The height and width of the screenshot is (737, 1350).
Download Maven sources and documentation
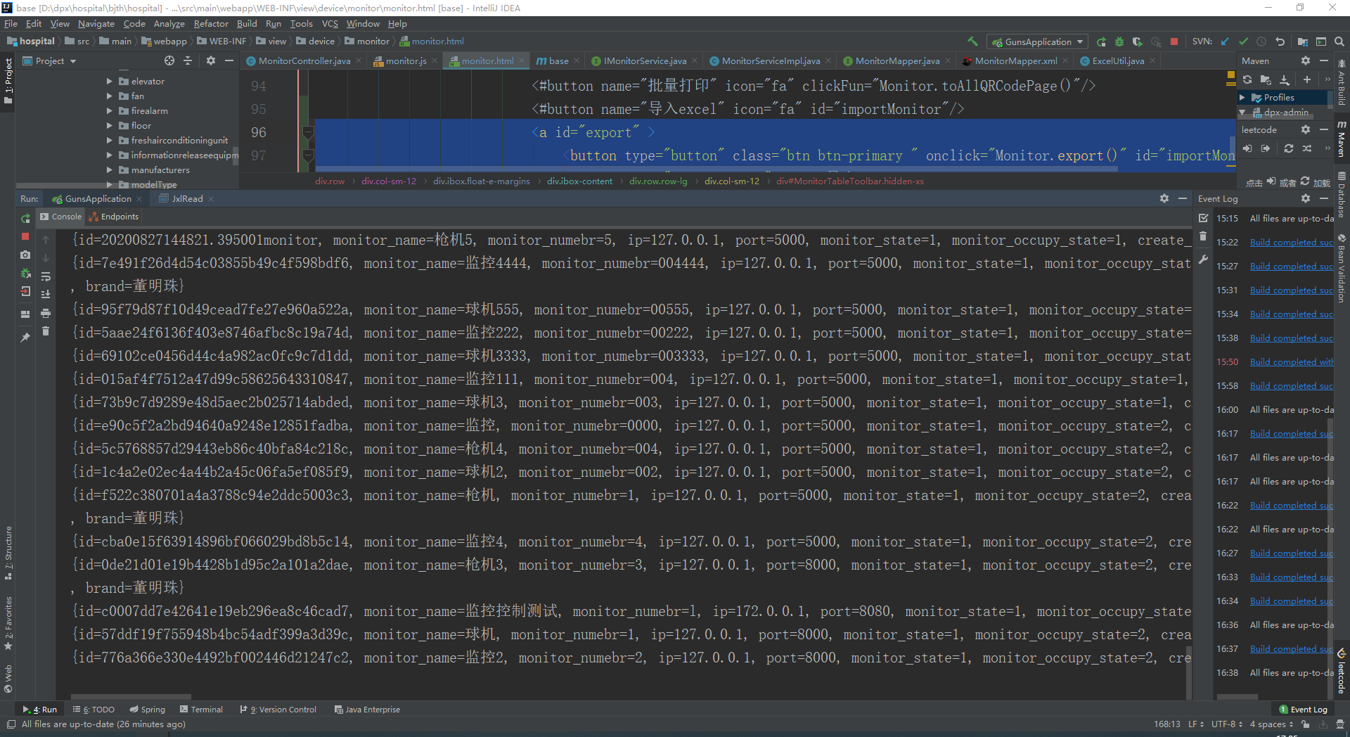(x=1285, y=79)
